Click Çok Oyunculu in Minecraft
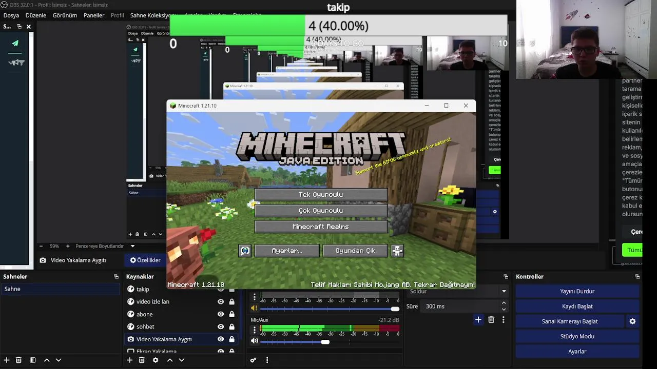The image size is (657, 369). click(x=321, y=211)
